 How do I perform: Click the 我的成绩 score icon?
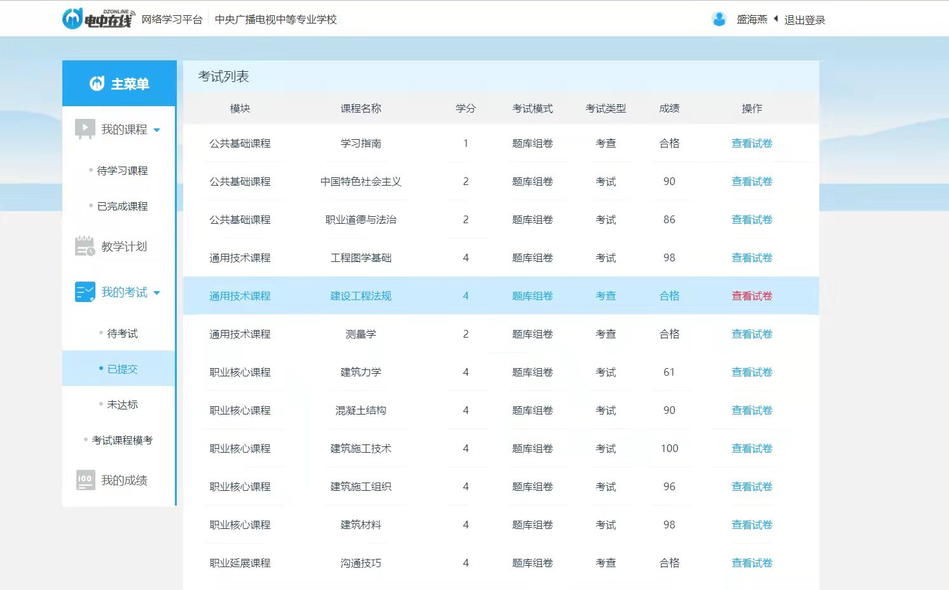coord(85,480)
